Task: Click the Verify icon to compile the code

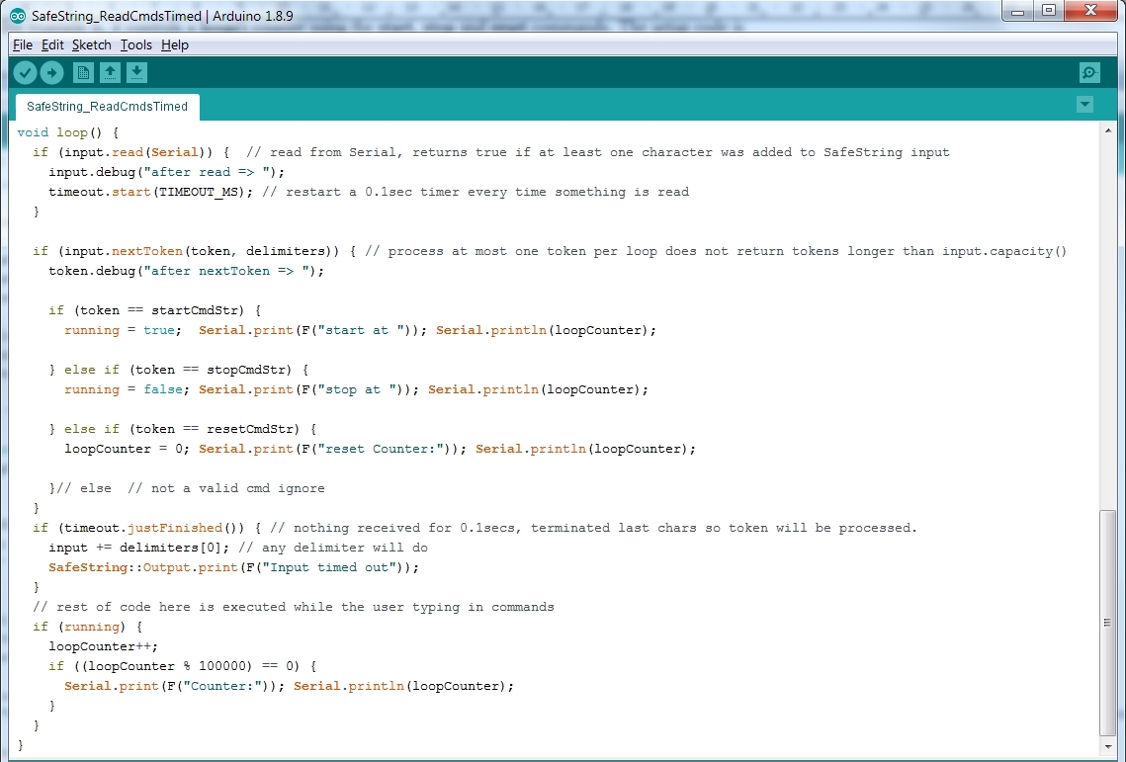Action: coord(25,72)
